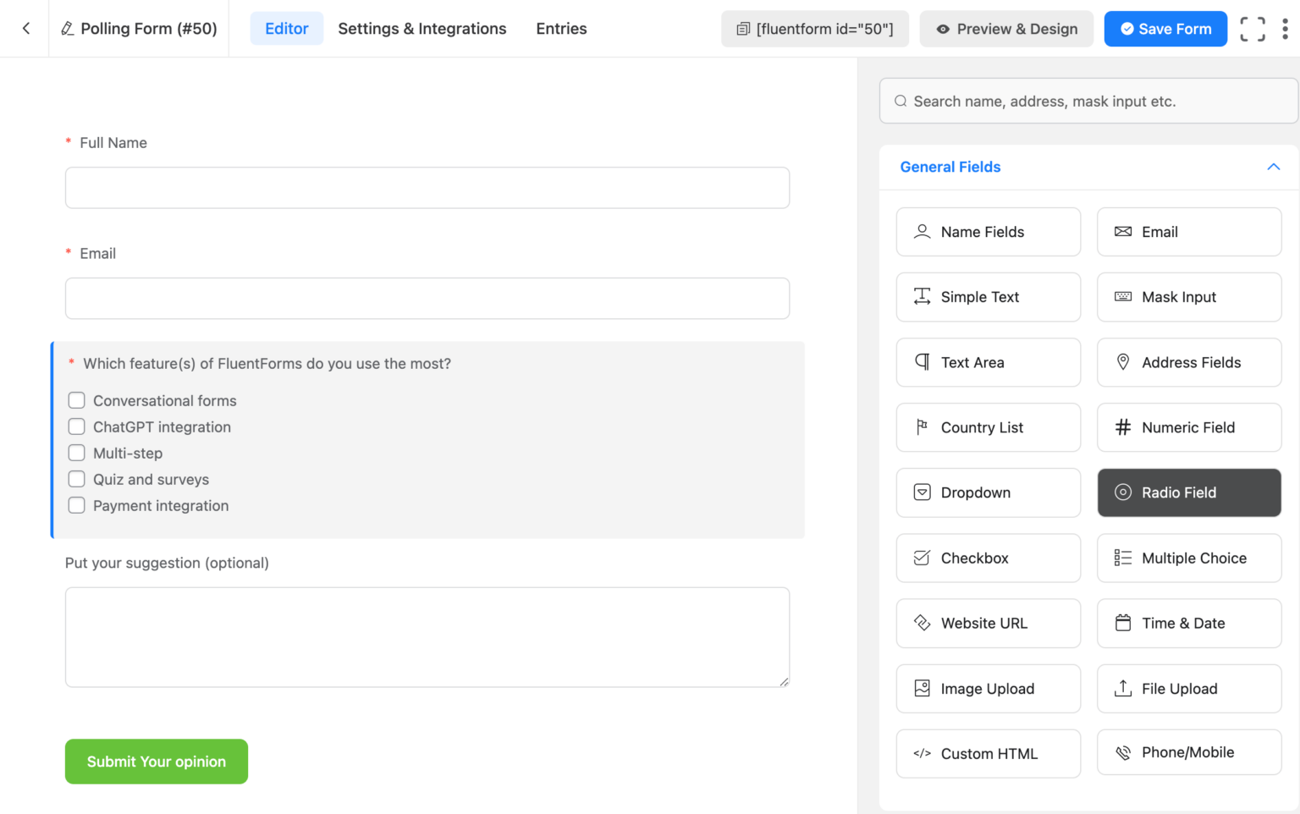Switch to the Entries tab

pos(560,28)
